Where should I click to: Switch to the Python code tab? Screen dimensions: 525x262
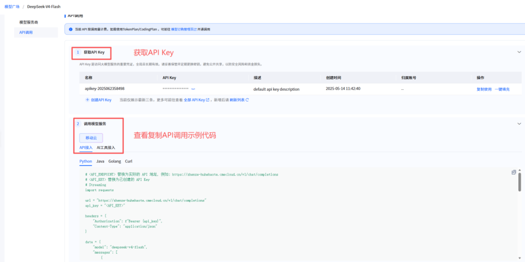coord(86,161)
